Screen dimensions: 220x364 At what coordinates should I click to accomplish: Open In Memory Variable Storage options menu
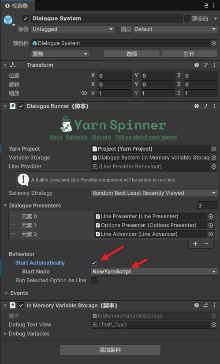pyautogui.click(x=214, y=305)
